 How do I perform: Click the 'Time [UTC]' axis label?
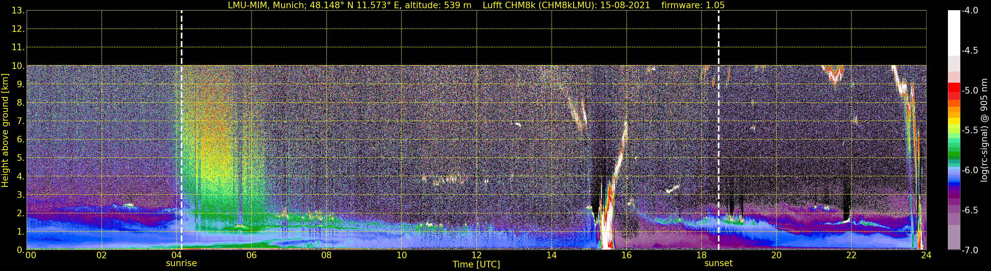click(476, 264)
